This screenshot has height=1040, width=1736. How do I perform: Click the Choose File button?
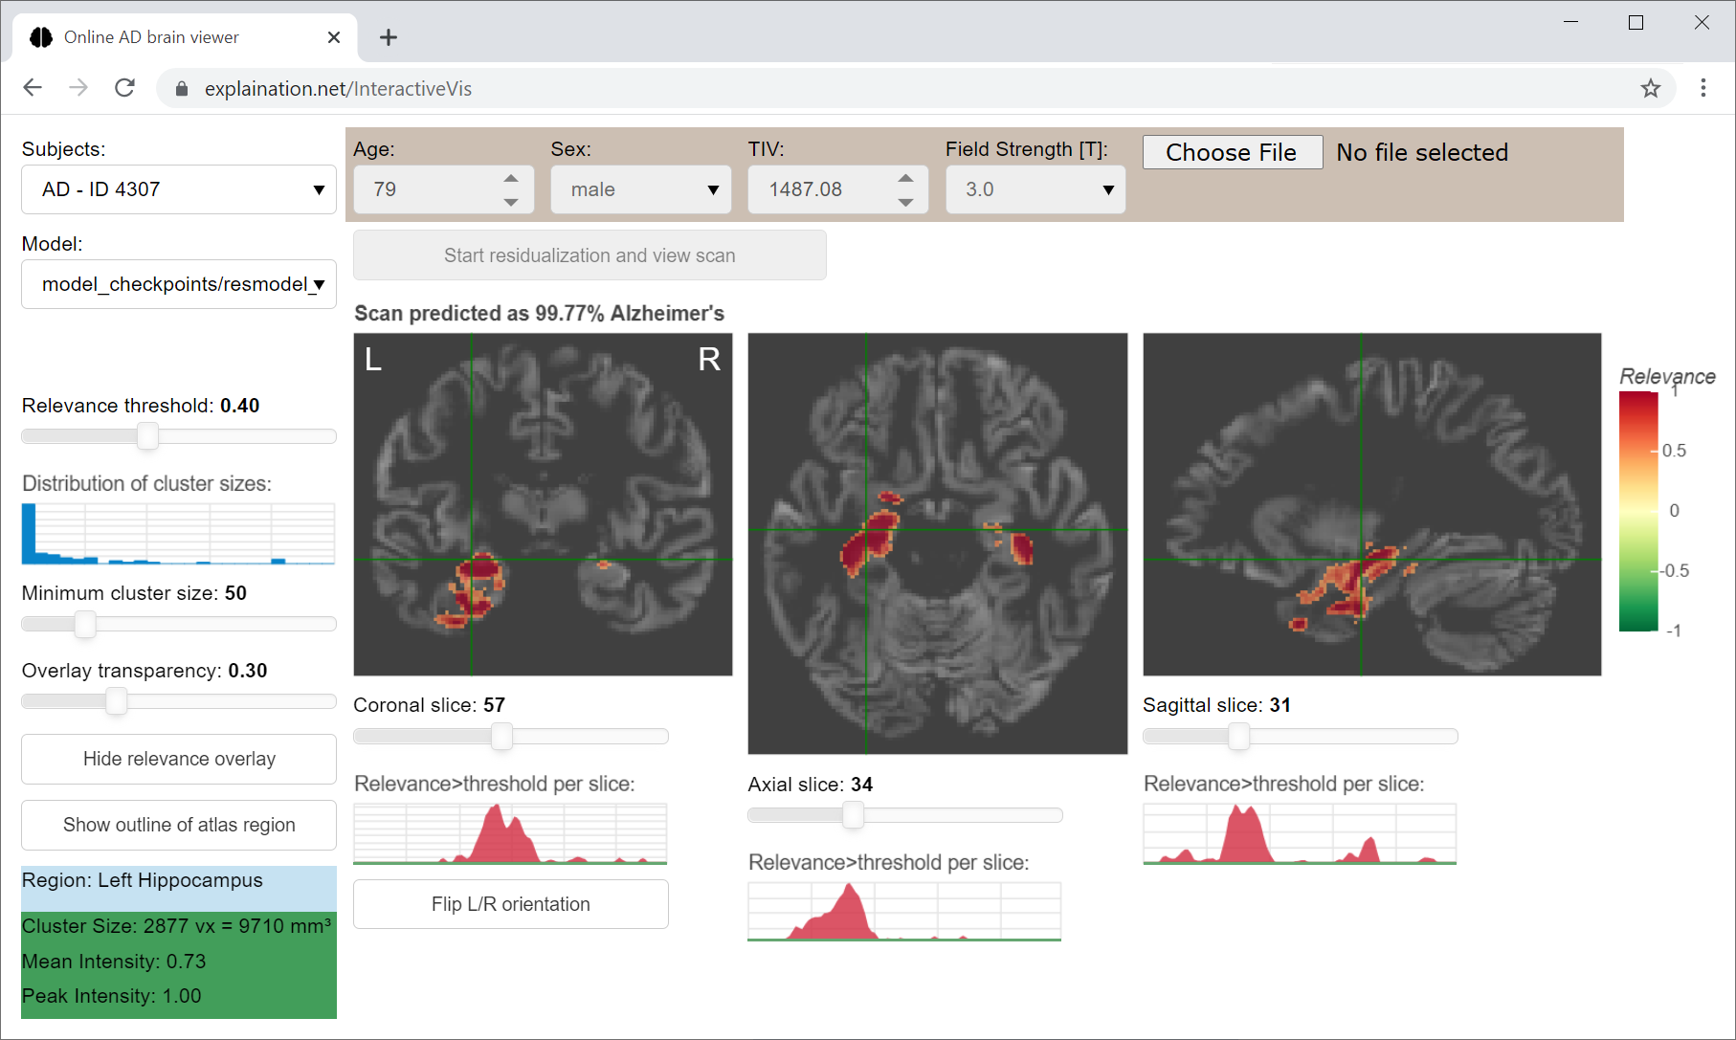pyautogui.click(x=1232, y=152)
